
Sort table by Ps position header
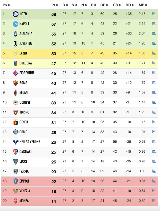coord(6,5)
